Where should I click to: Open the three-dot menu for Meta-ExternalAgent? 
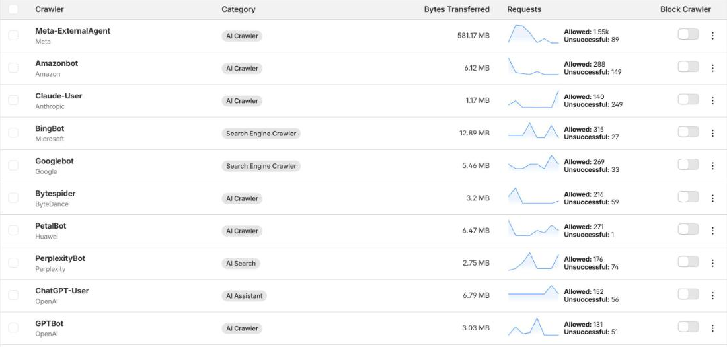[x=712, y=36]
